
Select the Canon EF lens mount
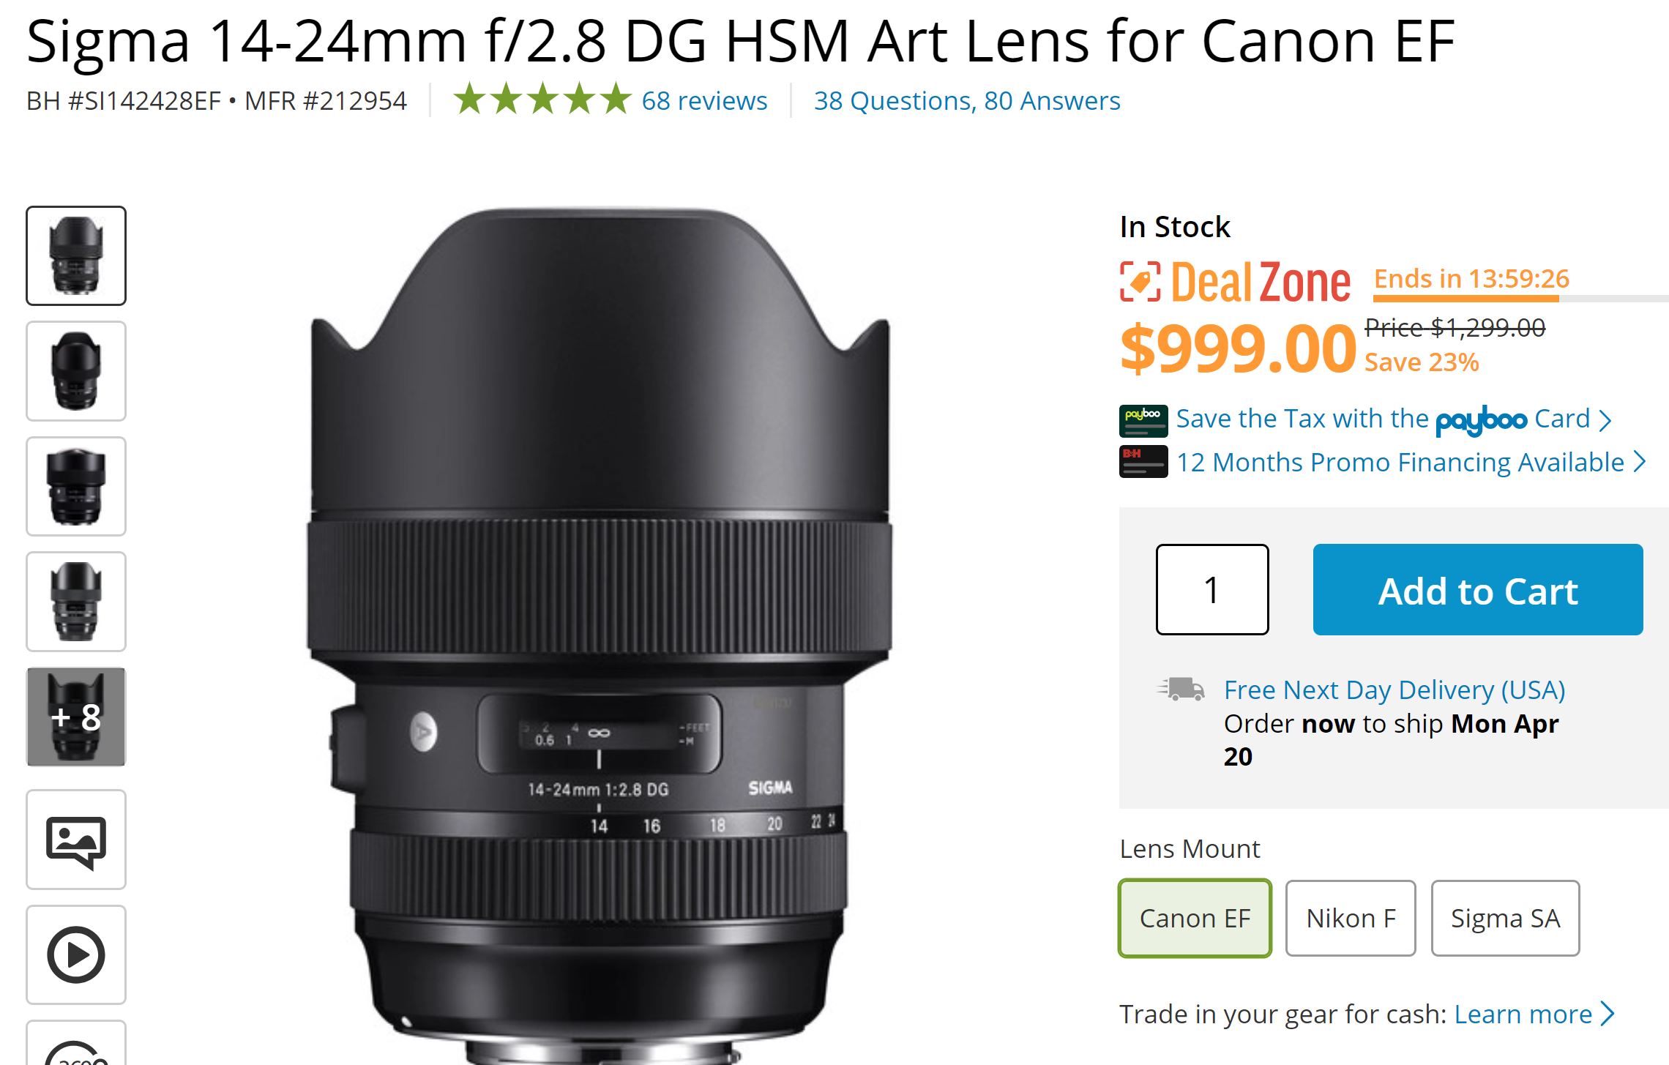1195,918
